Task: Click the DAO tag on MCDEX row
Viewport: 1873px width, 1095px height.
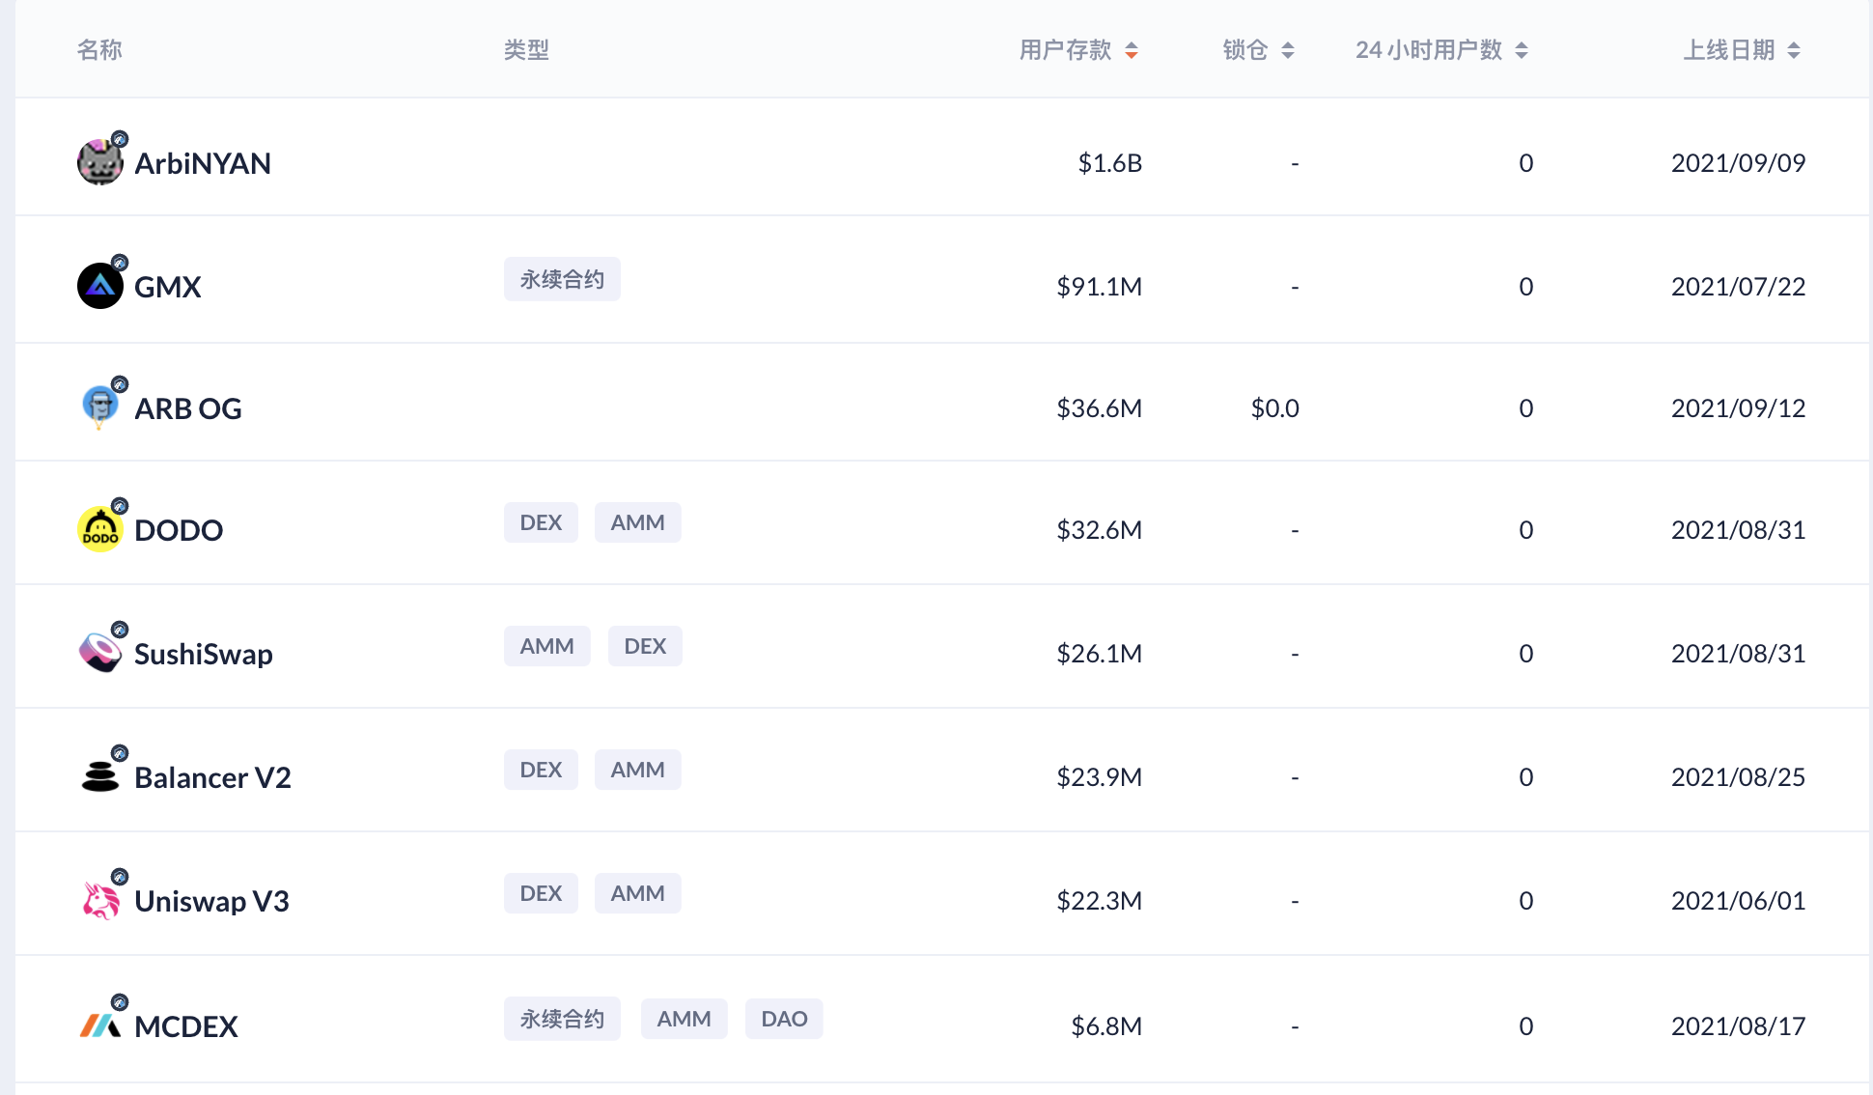Action: point(783,1019)
